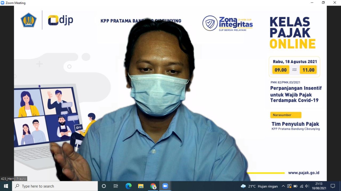Select the participant name label 423_Herry Prapto
Screen dimensions: 341x191
tap(14, 179)
